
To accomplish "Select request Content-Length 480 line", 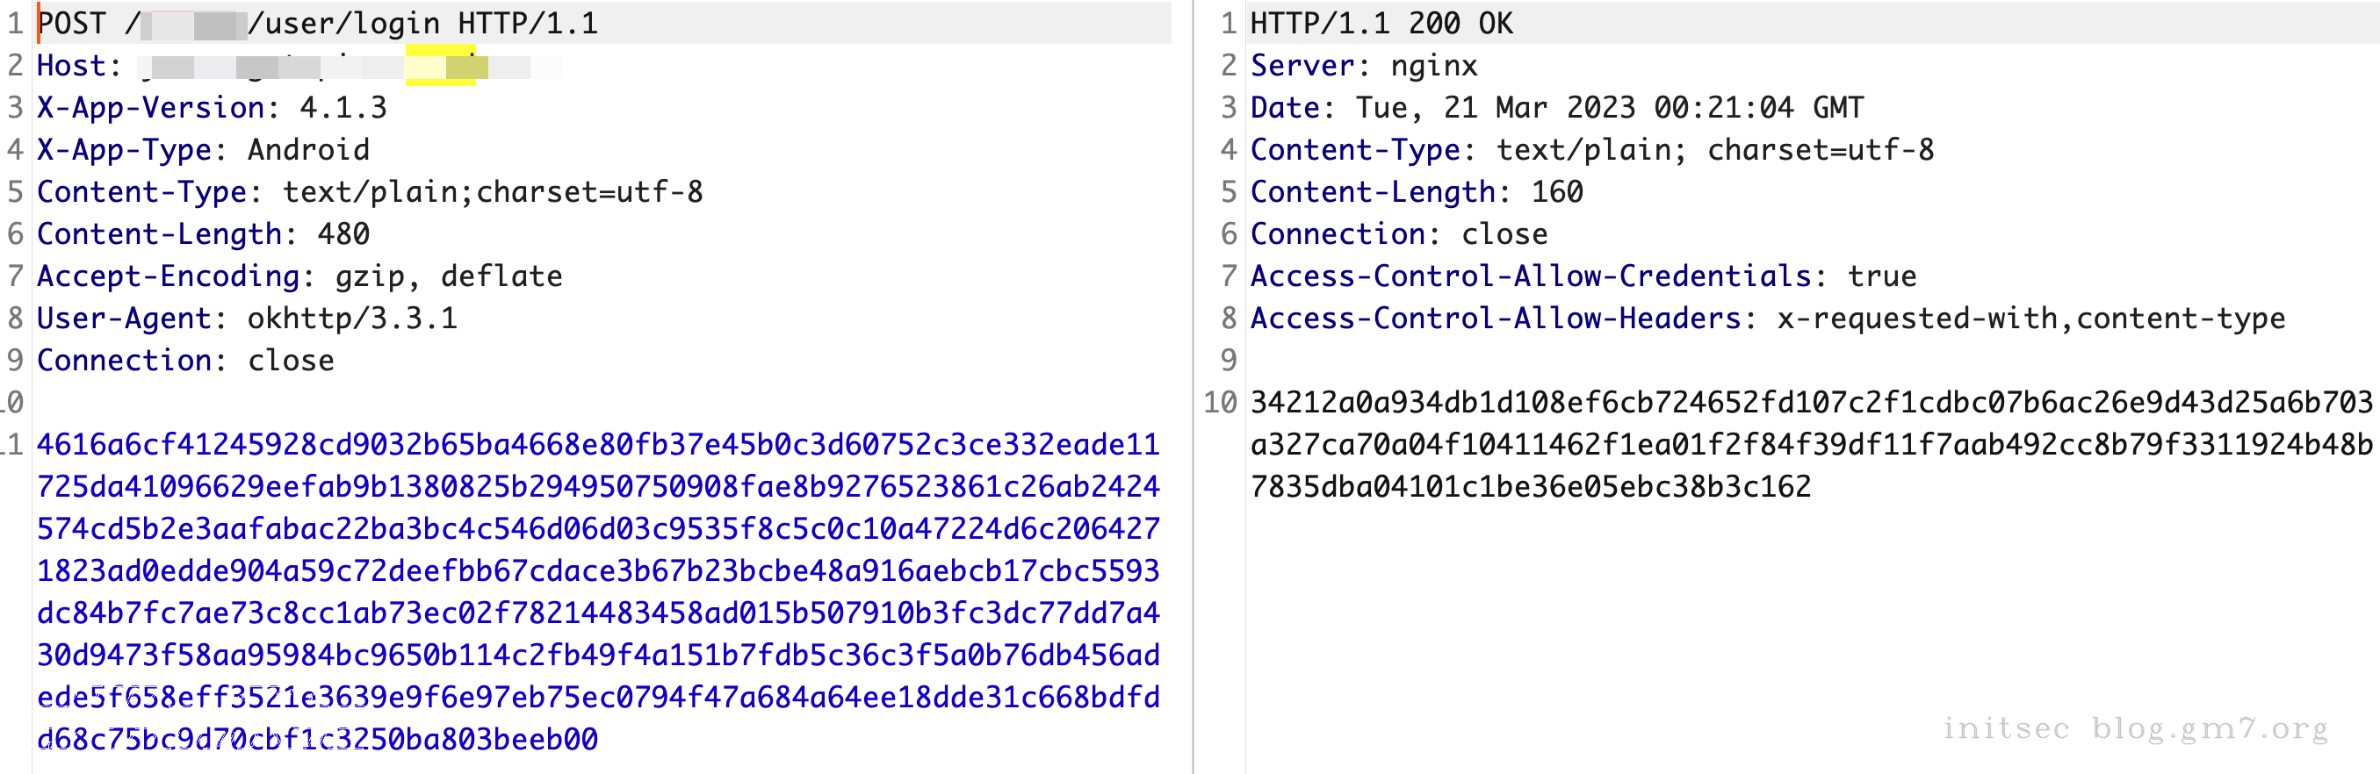I will pyautogui.click(x=203, y=234).
